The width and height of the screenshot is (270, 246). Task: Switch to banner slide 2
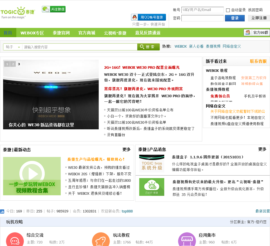click(x=13, y=64)
